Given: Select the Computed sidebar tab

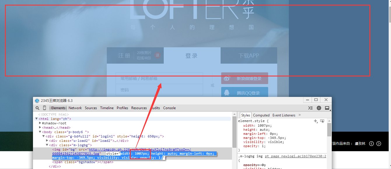Looking at the screenshot, I should coord(261,115).
